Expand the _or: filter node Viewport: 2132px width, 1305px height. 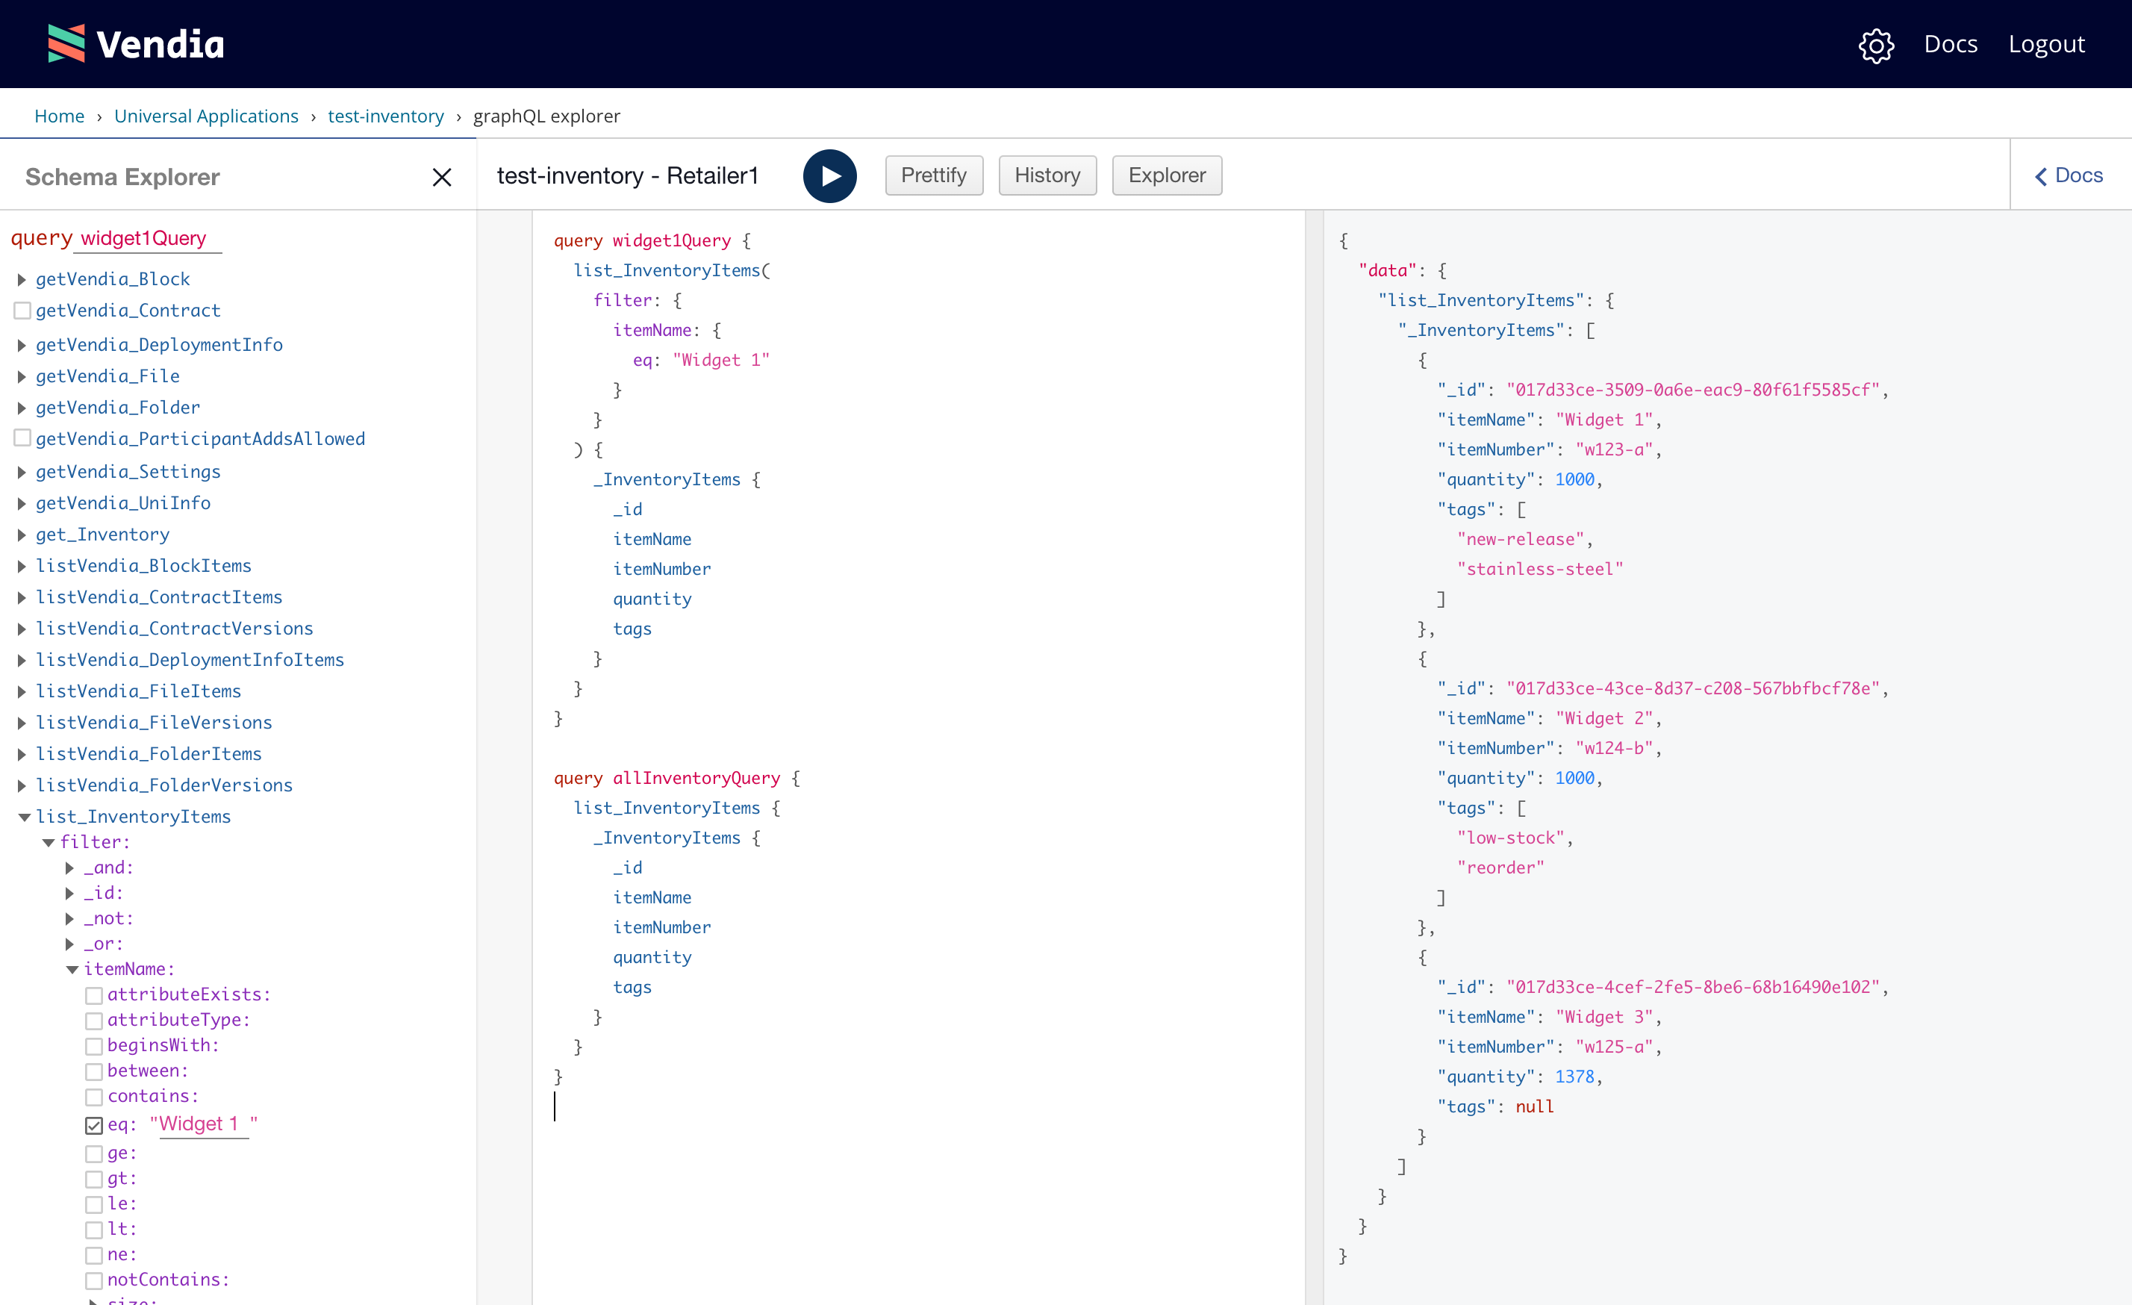pyautogui.click(x=70, y=944)
